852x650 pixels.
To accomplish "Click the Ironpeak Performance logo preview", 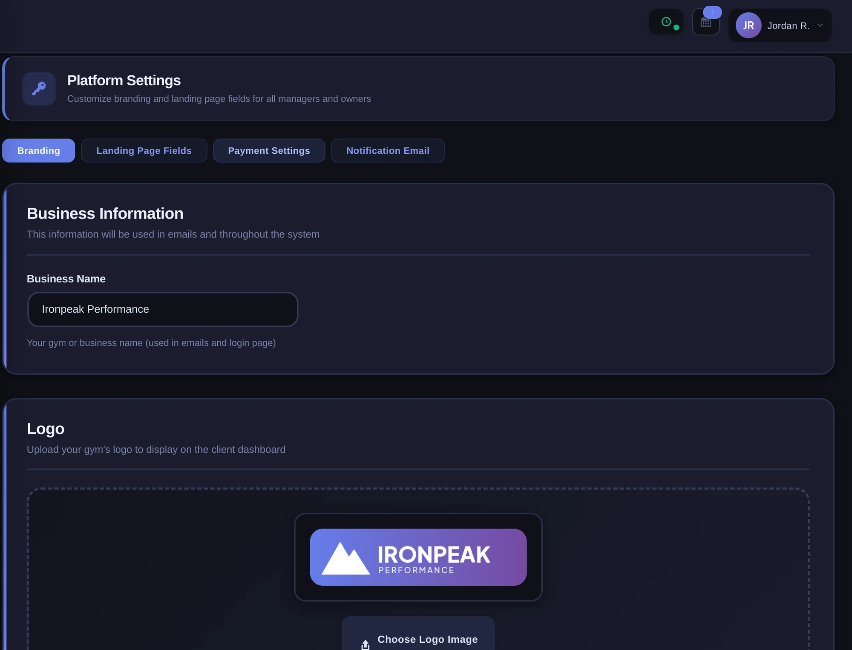I will tap(418, 557).
